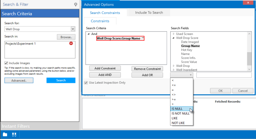Choose the < operator
This screenshot has width=256, height=139.
click(182, 81)
